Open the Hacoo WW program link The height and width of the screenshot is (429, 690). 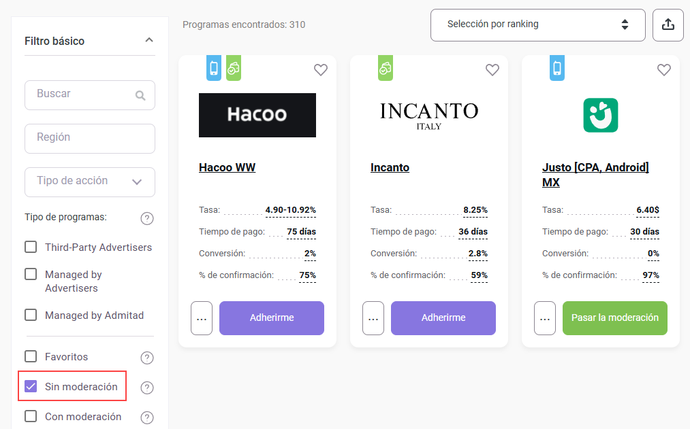tap(227, 167)
